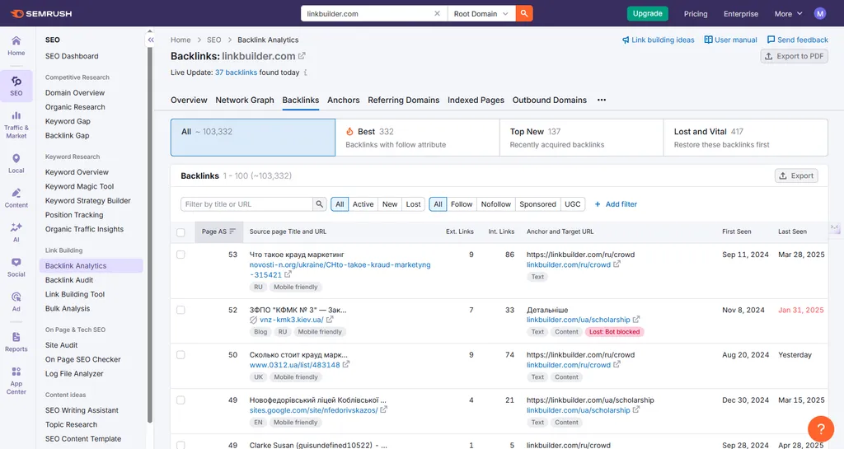Select the New backlinks filter

[x=390, y=204]
